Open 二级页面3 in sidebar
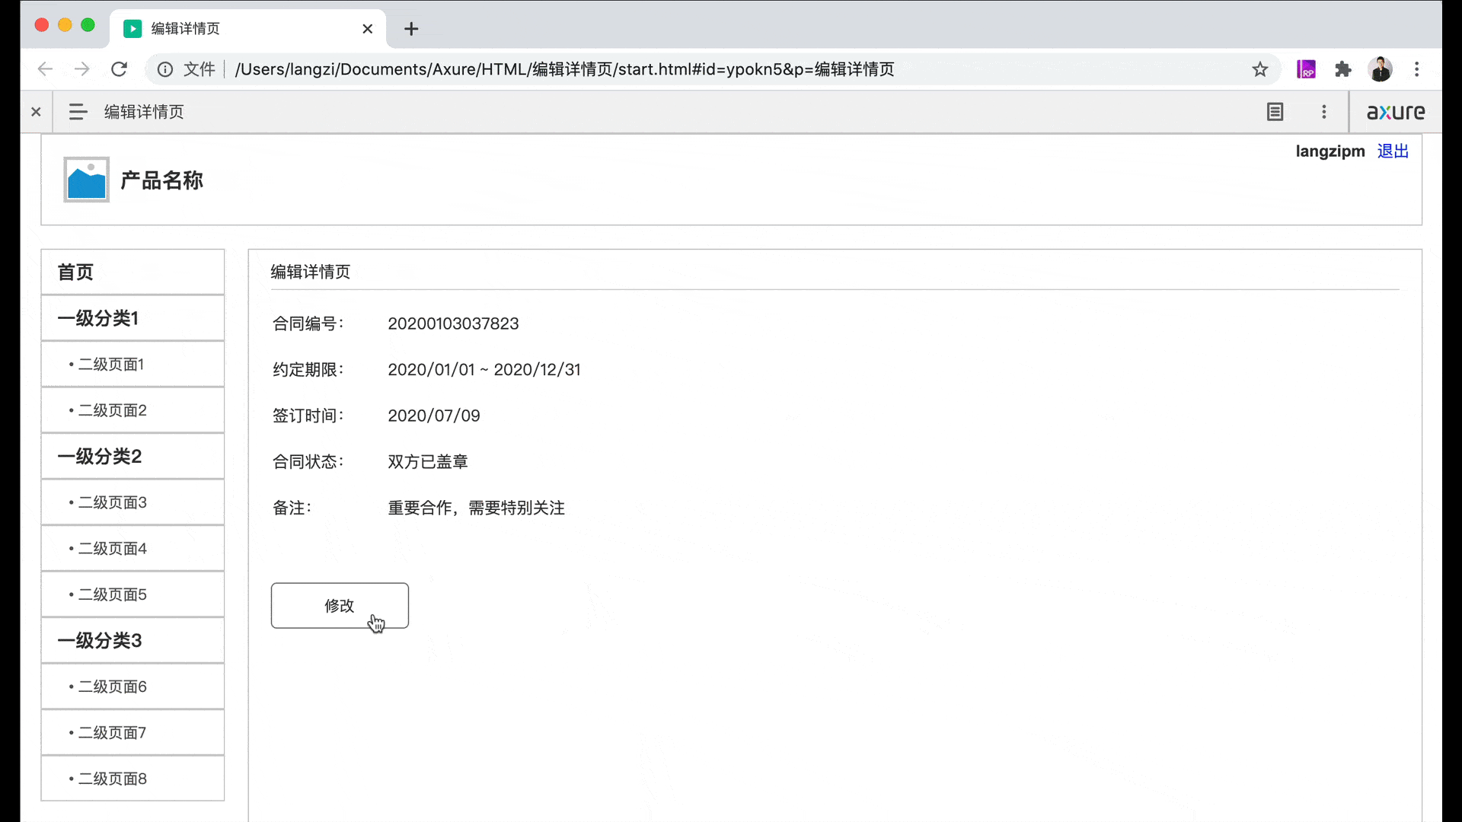This screenshot has width=1462, height=822. coord(132,502)
